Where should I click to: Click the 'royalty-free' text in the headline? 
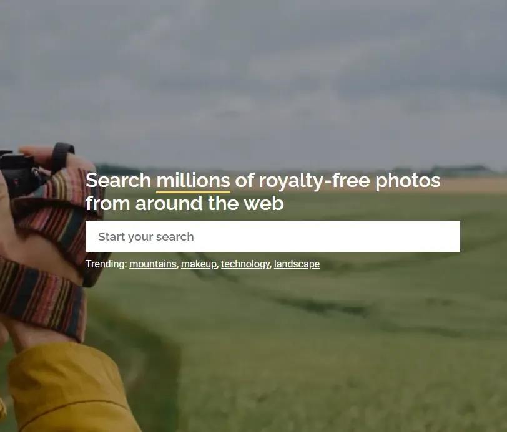[x=314, y=181]
